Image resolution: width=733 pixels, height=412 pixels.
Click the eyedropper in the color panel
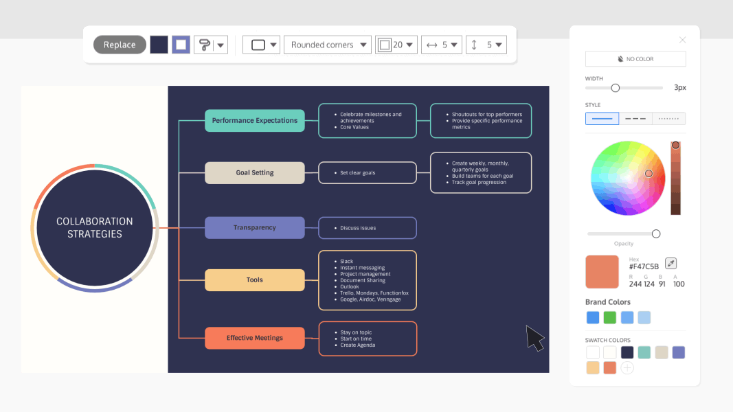click(671, 263)
